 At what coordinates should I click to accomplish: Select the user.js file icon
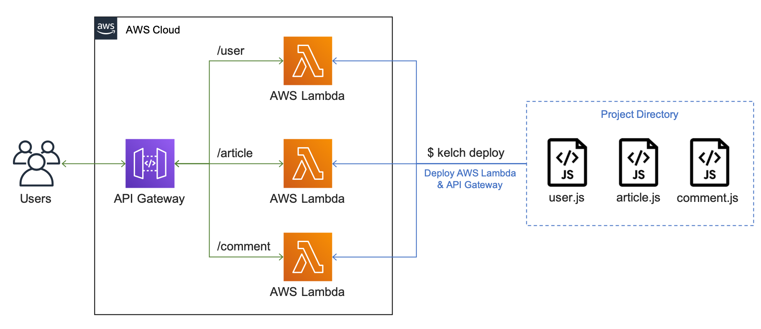pos(567,163)
